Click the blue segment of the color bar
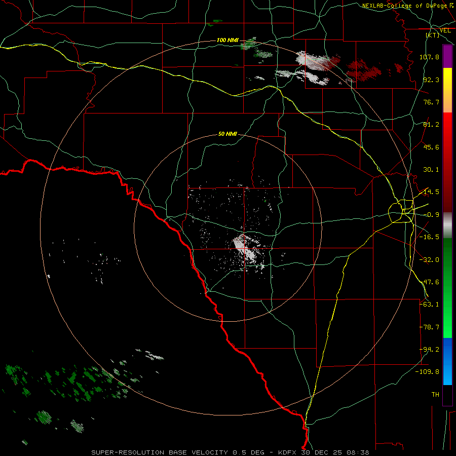Image resolution: width=456 pixels, height=456 pixels. 447,361
